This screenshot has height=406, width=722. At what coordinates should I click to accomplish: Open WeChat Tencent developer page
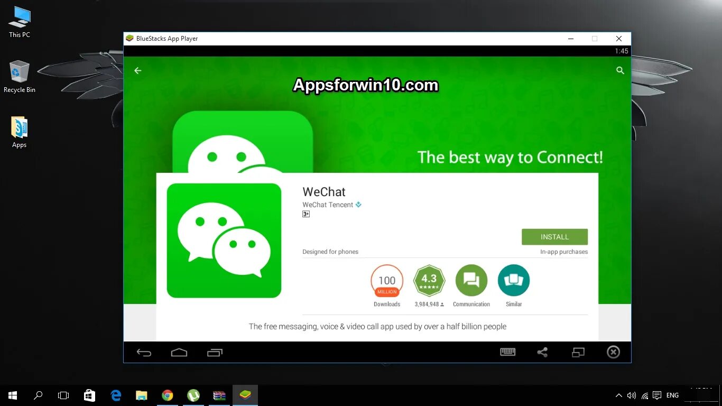coord(328,205)
